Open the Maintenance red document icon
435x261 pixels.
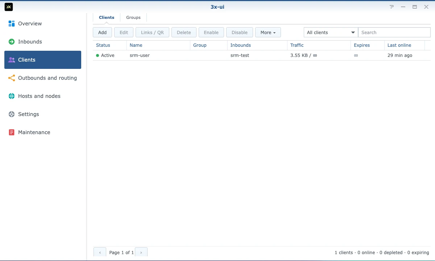pyautogui.click(x=12, y=132)
